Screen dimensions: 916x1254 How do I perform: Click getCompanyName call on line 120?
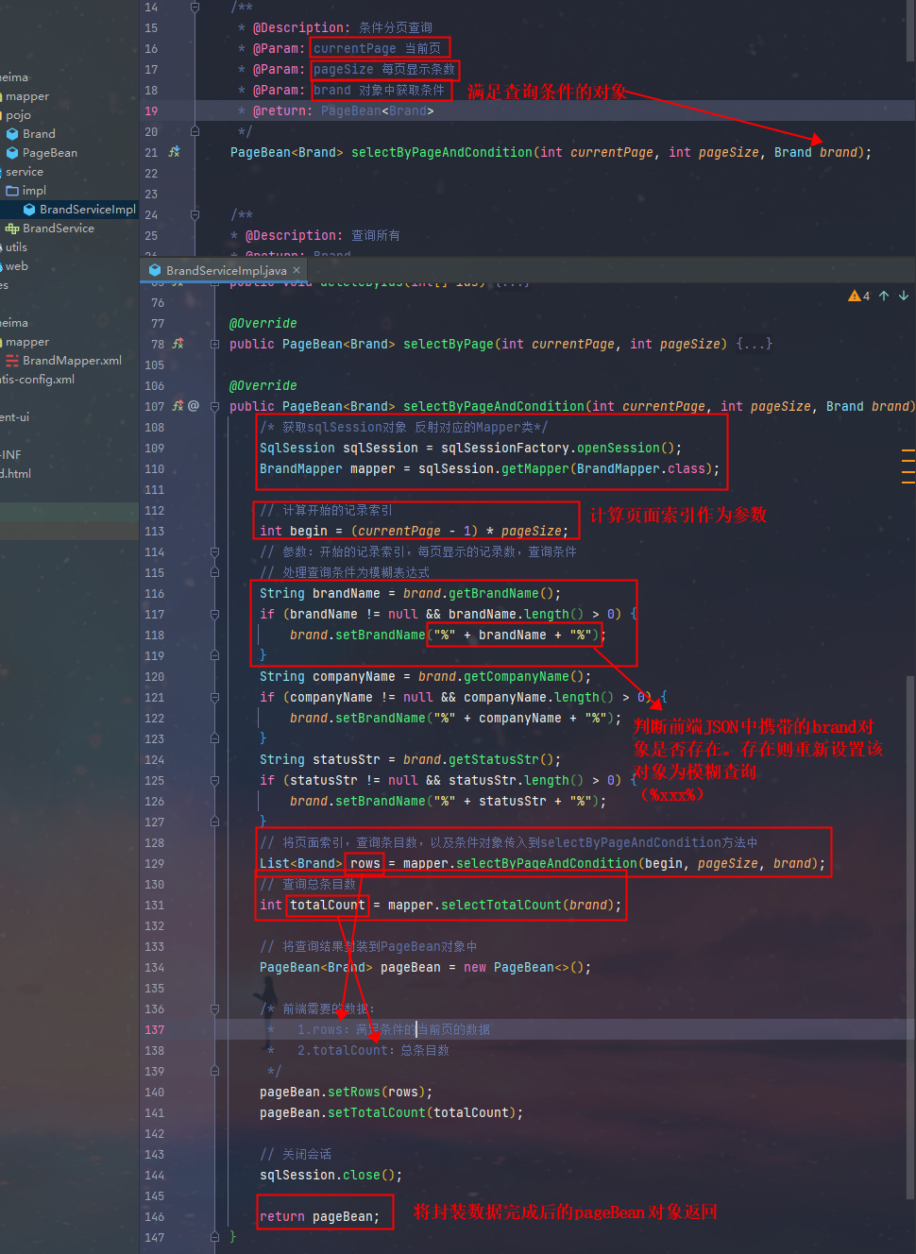click(x=517, y=676)
